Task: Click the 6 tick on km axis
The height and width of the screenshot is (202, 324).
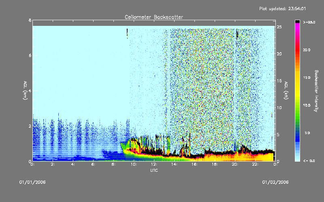Action: click(x=30, y=55)
